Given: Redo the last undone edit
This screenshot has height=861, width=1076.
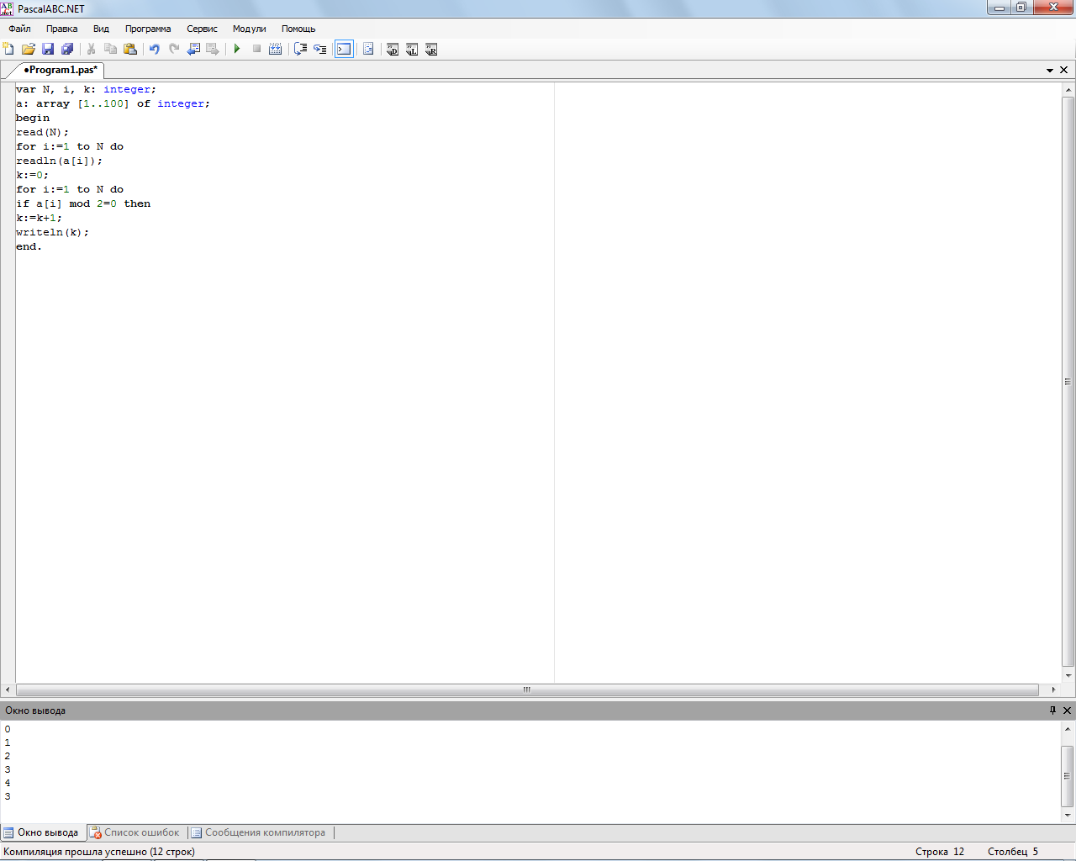Looking at the screenshot, I should pyautogui.click(x=174, y=49).
